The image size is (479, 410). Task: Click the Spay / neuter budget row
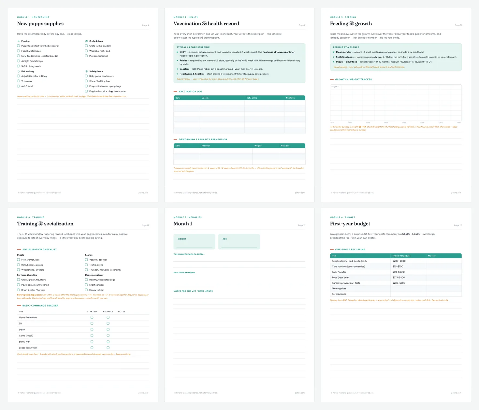pyautogui.click(x=396, y=272)
